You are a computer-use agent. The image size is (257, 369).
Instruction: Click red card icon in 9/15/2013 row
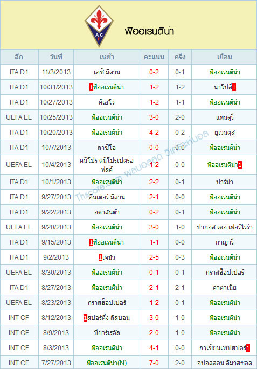point(91,242)
